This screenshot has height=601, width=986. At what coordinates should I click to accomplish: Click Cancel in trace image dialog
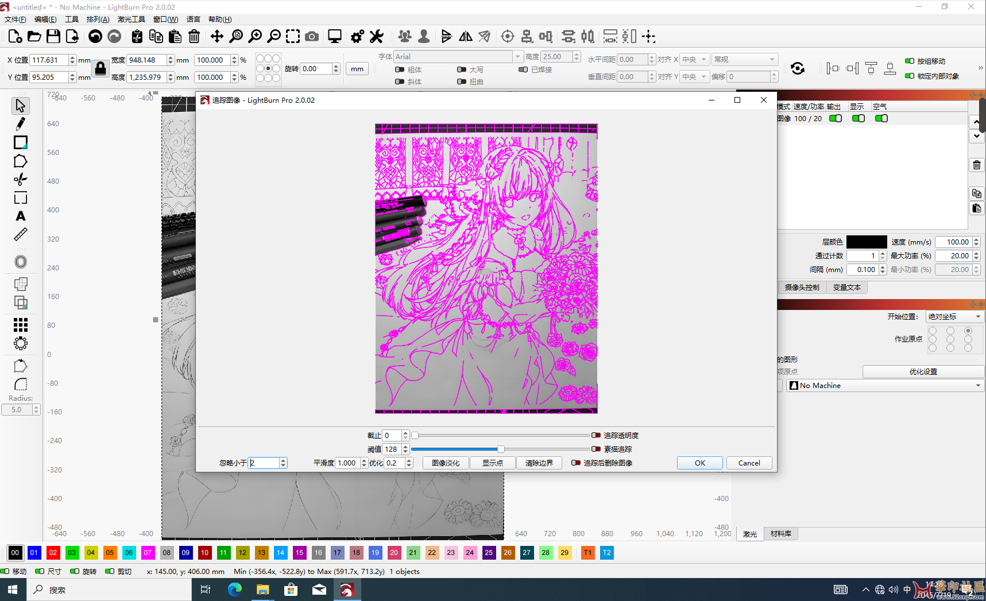[x=749, y=463]
